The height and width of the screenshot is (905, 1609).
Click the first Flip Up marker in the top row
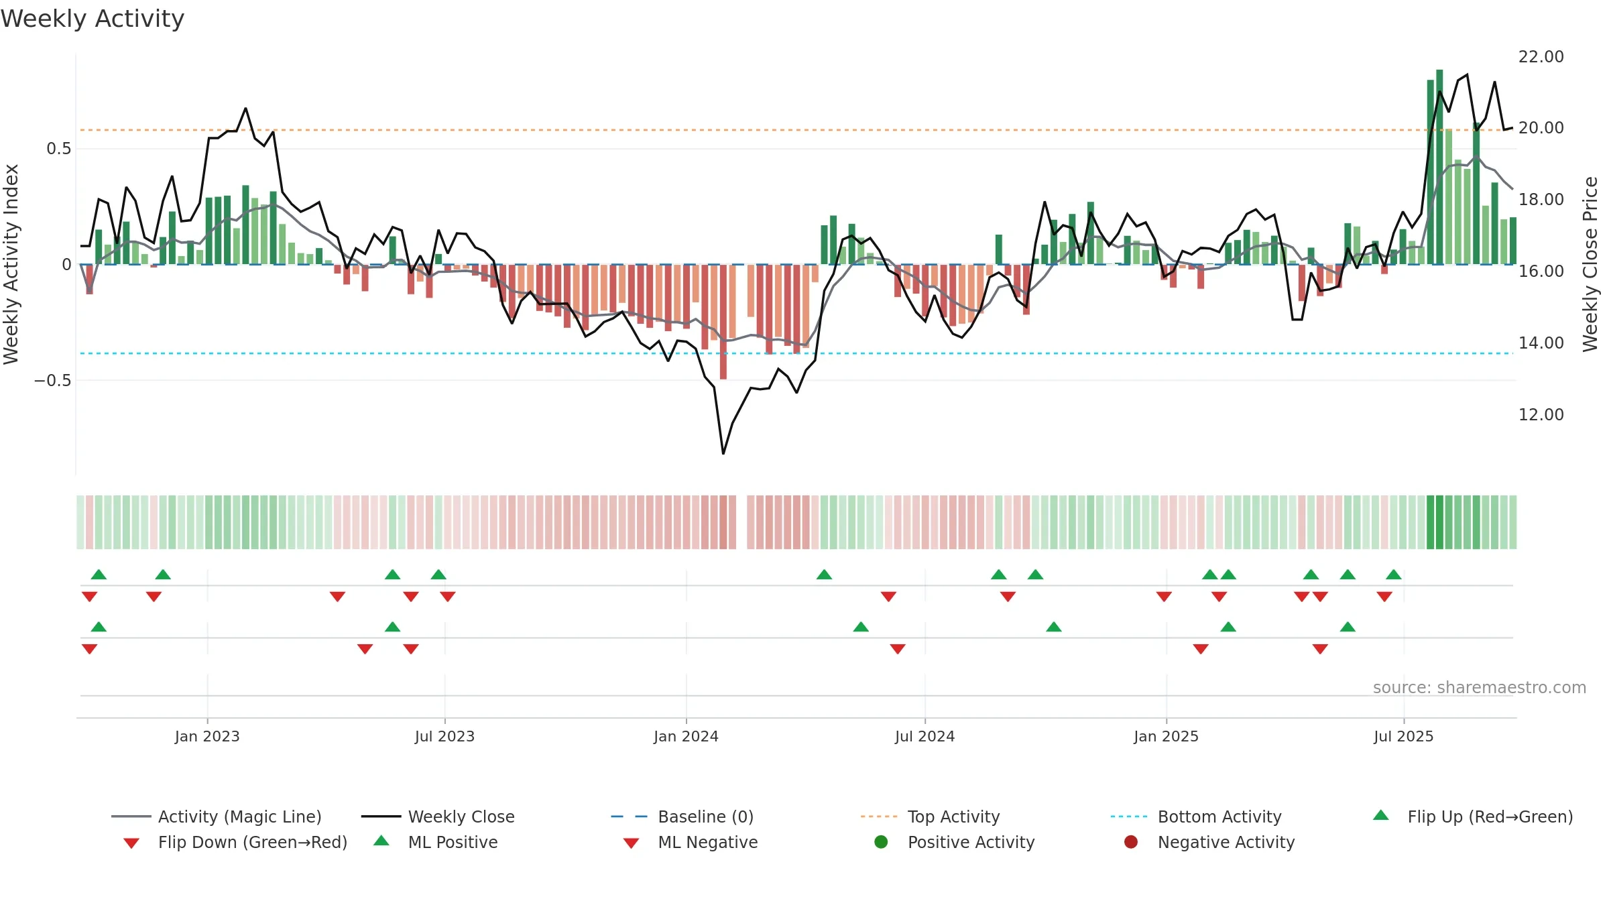click(x=99, y=575)
